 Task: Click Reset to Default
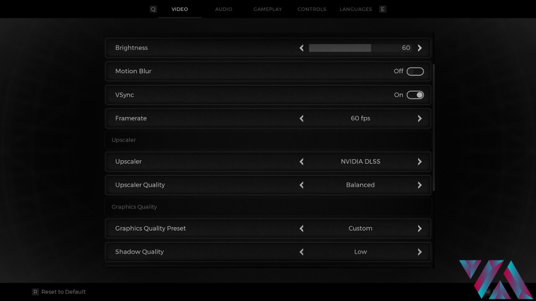pyautogui.click(x=63, y=292)
